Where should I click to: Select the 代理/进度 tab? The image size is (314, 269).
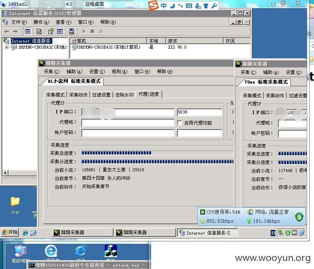point(149,94)
